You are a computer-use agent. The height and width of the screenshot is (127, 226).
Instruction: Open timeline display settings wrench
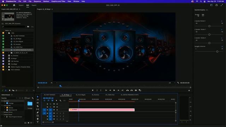click(x=60, y=101)
